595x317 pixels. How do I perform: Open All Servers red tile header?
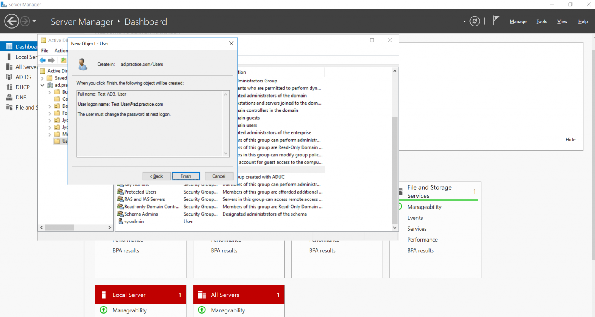pos(239,295)
